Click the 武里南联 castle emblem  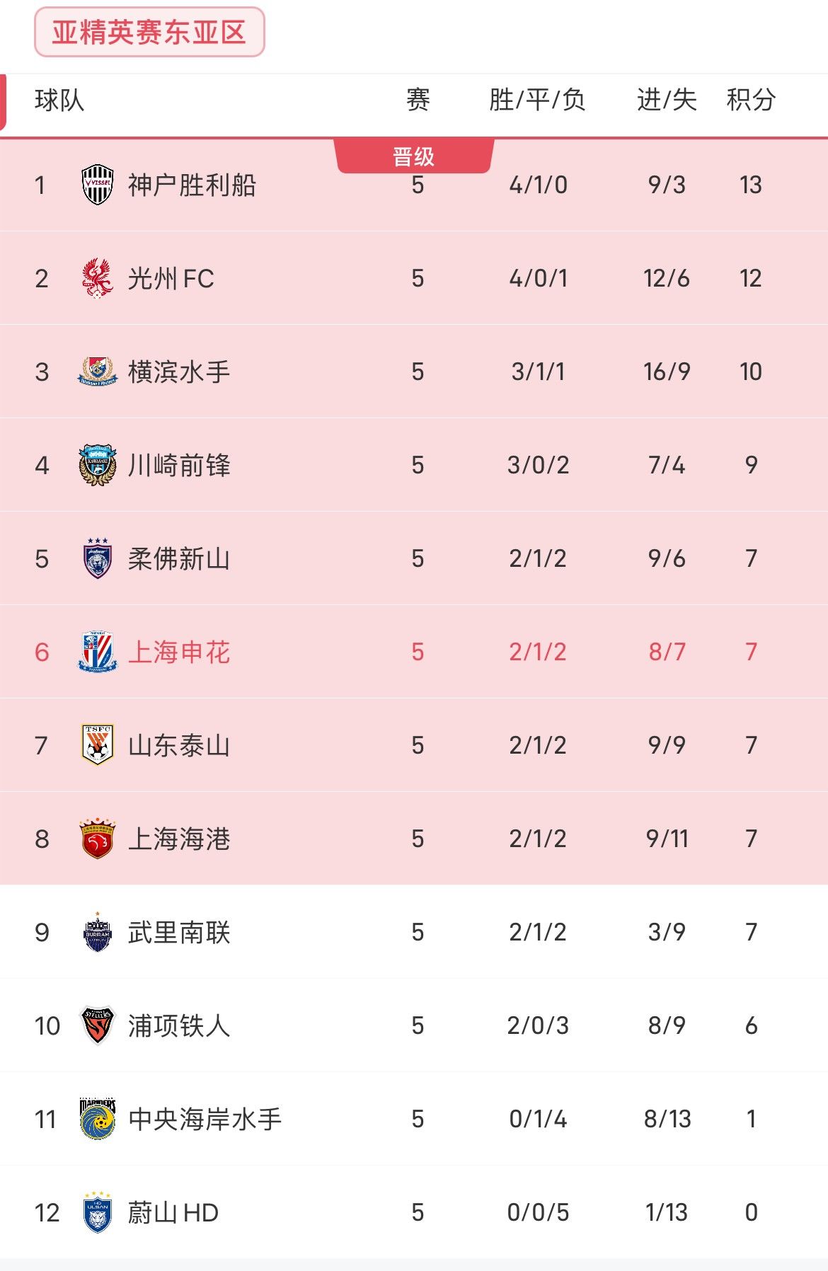(x=98, y=932)
